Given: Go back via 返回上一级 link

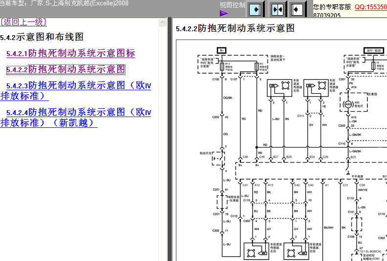Looking at the screenshot, I should (23, 22).
